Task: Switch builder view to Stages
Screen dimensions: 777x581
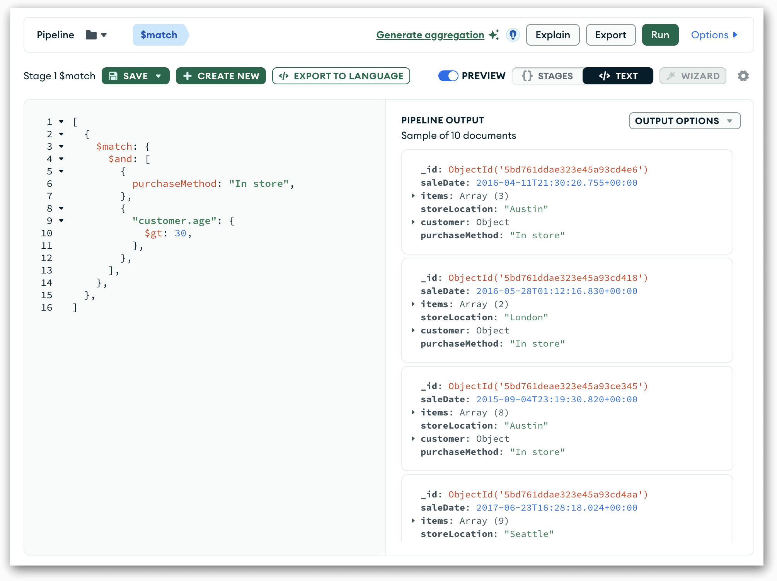Action: pos(547,76)
